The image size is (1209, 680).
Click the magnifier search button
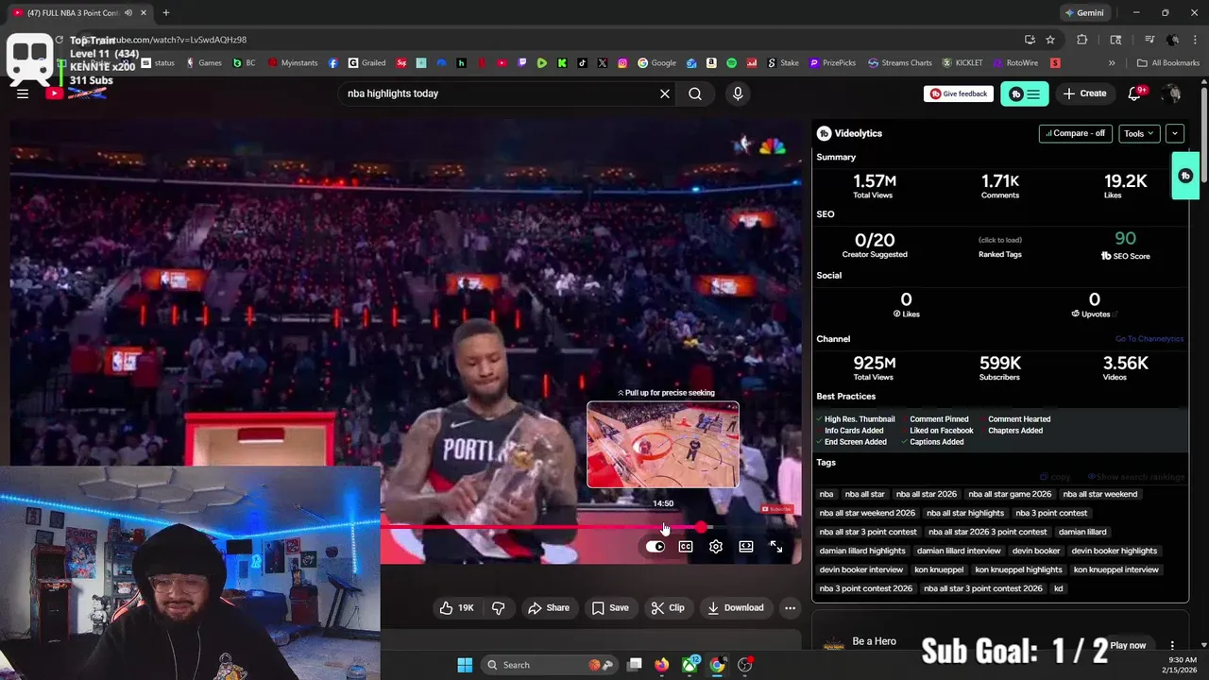695,93
